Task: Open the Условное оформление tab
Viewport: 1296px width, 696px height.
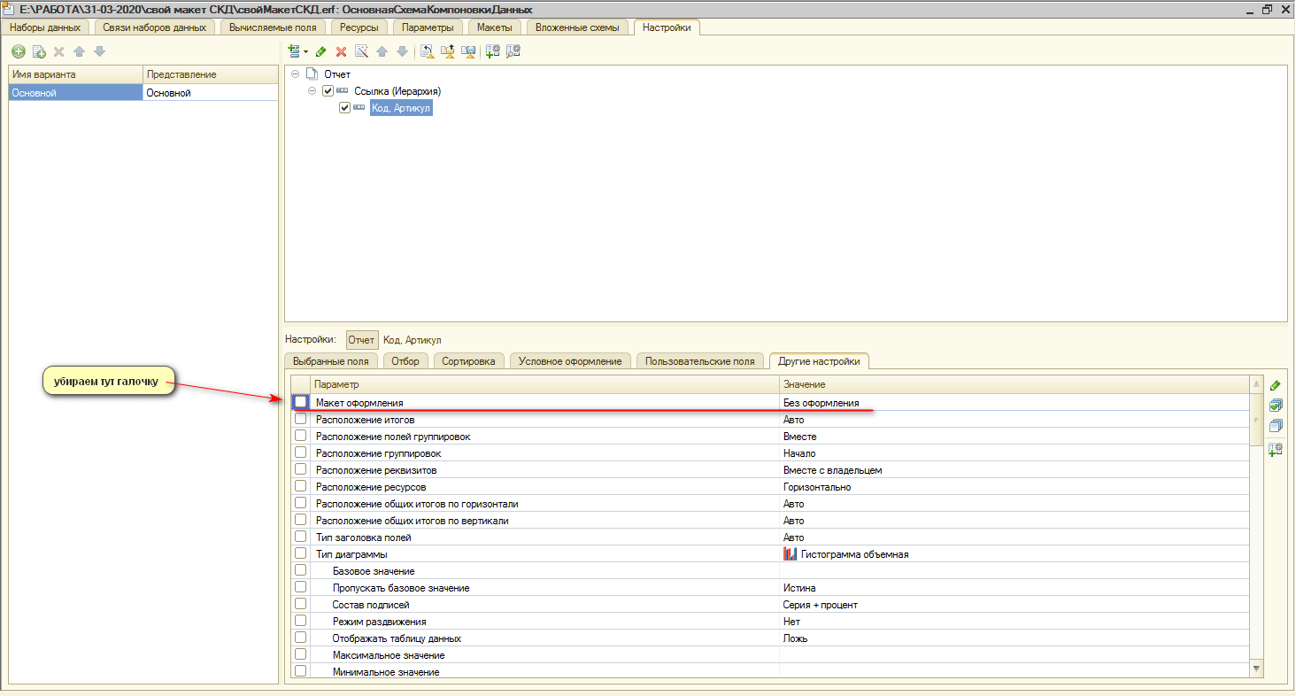Action: [569, 361]
